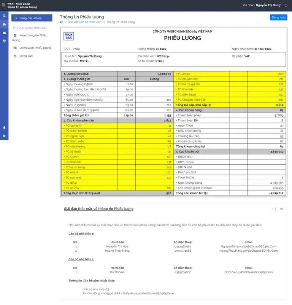Click the cube home icon in breadcrumb
The image size is (292, 305).
click(x=61, y=22)
